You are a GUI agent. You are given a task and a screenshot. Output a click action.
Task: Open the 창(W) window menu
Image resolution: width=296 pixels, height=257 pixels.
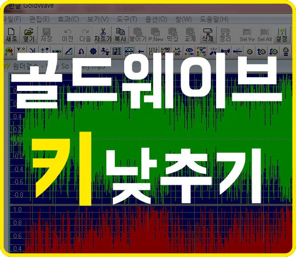183,19
